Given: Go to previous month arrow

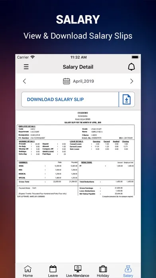Looking at the screenshot, I should pos(24,81).
